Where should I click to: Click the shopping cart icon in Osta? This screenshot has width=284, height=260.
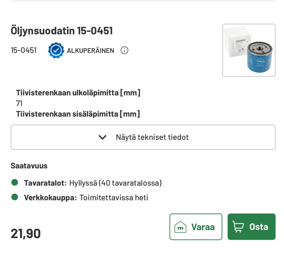[238, 227]
